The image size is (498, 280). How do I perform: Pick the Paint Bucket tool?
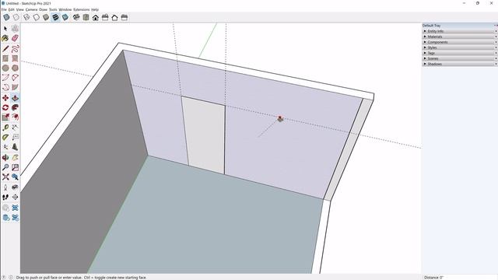(x=5, y=38)
